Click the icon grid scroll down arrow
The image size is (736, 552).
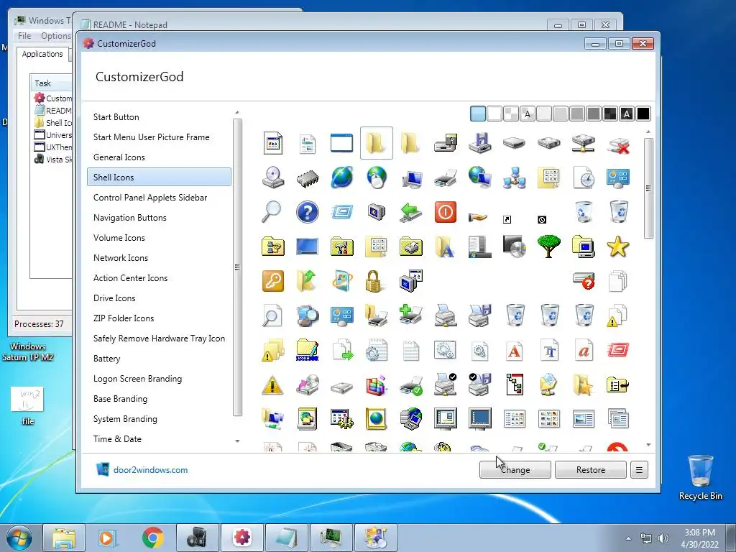[648, 444]
